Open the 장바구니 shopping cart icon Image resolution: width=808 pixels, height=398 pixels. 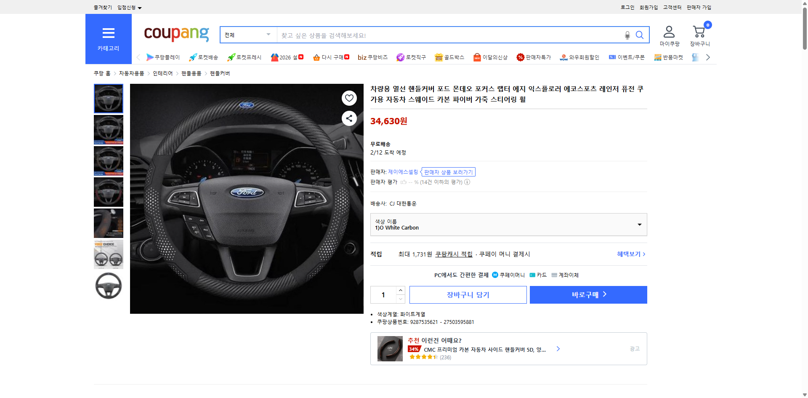[699, 31]
